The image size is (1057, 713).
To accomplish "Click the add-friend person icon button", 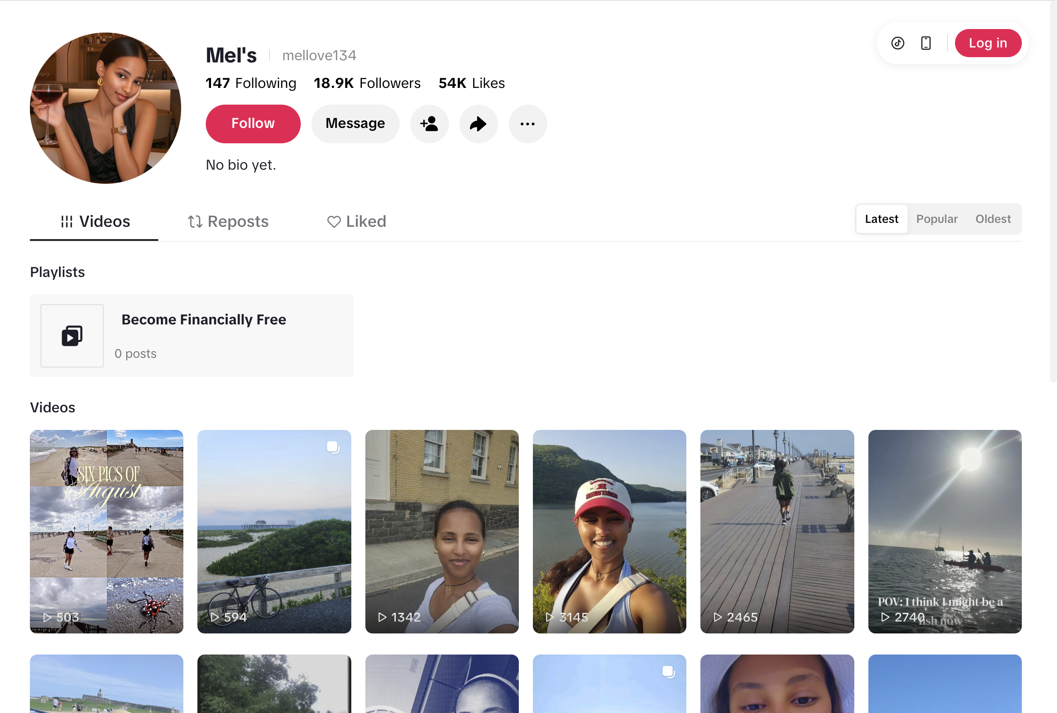I will pyautogui.click(x=429, y=124).
